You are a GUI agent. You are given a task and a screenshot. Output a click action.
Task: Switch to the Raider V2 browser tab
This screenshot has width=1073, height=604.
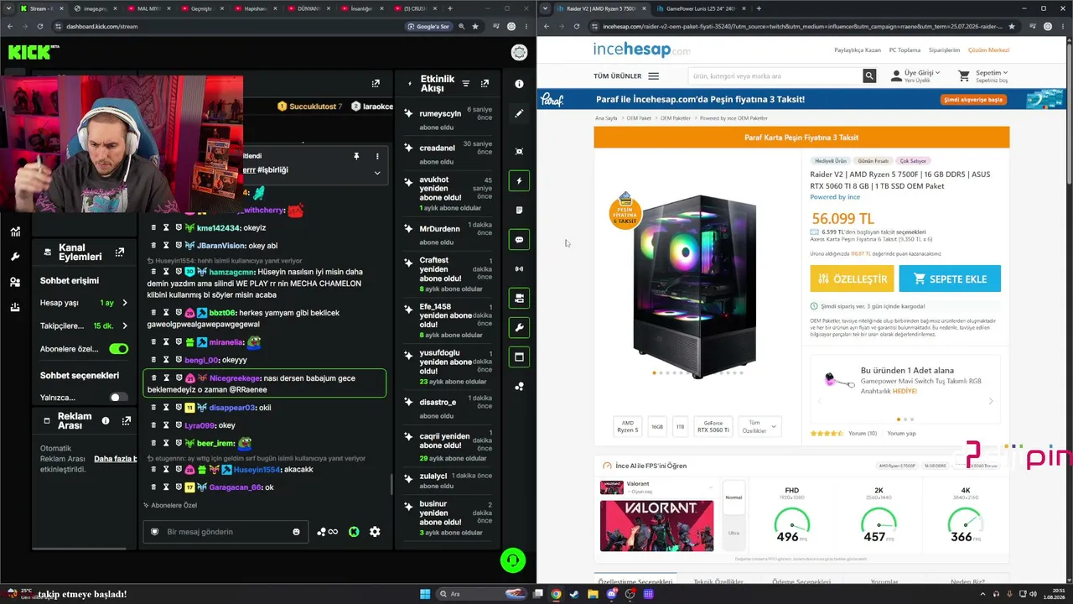pos(601,8)
